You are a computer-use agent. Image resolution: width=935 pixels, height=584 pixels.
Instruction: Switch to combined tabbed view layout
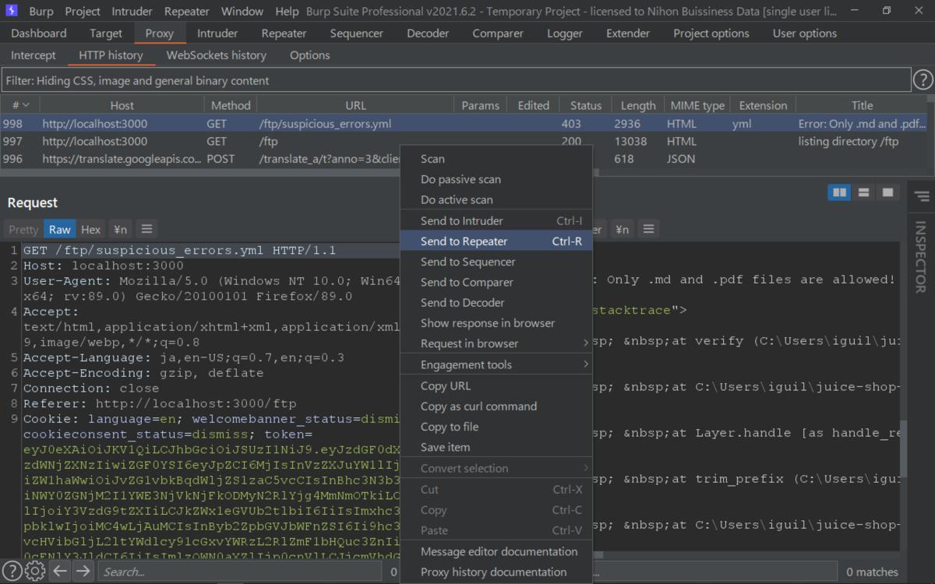click(887, 192)
